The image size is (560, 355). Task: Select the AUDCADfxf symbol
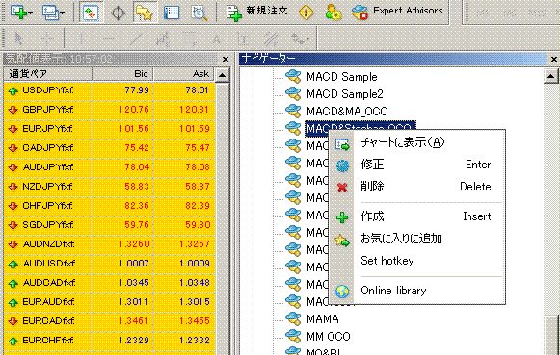click(x=49, y=283)
